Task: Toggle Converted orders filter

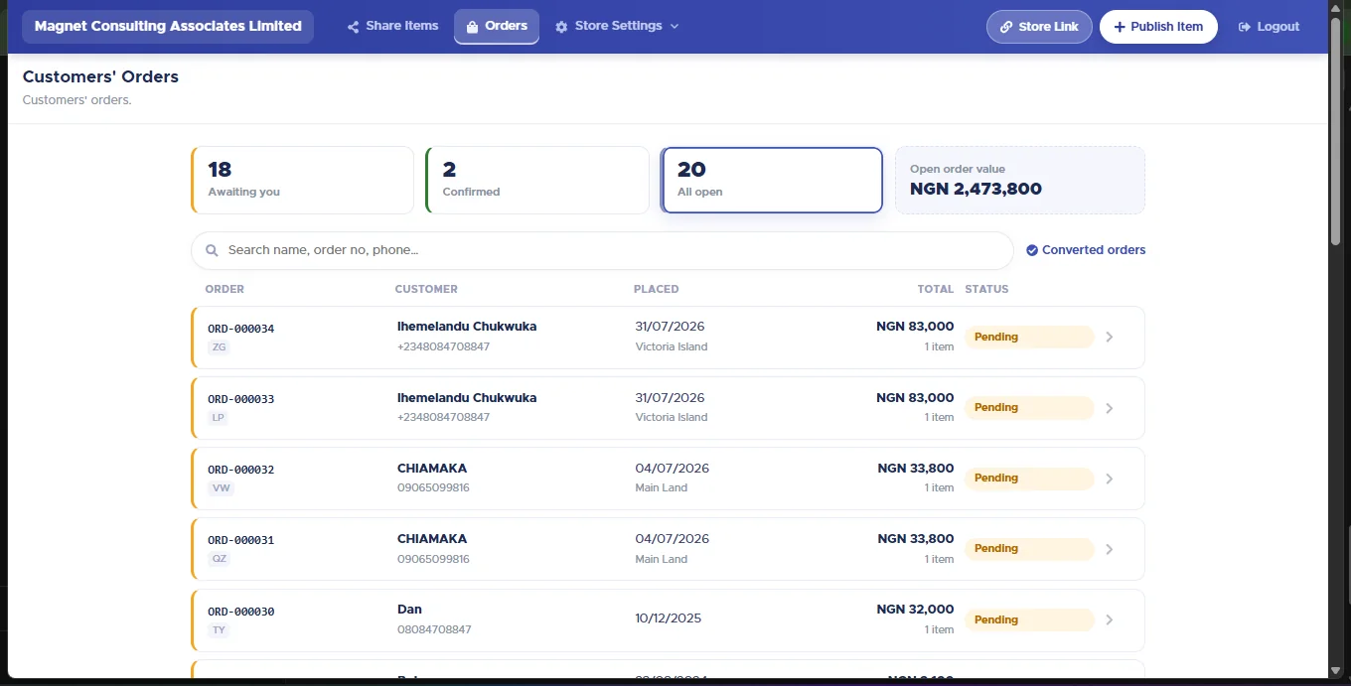Action: point(1085,250)
